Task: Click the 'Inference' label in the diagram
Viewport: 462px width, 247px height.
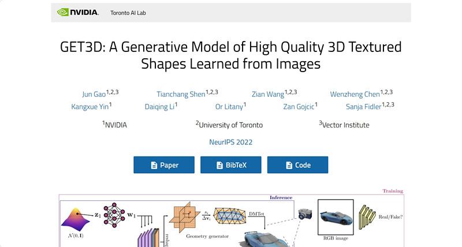Action: pyautogui.click(x=281, y=197)
